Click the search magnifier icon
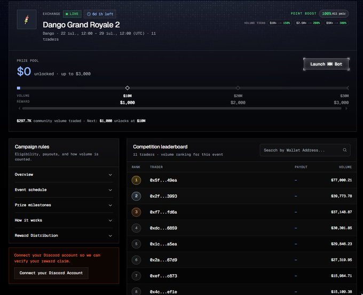The image size is (363, 295). [345, 150]
